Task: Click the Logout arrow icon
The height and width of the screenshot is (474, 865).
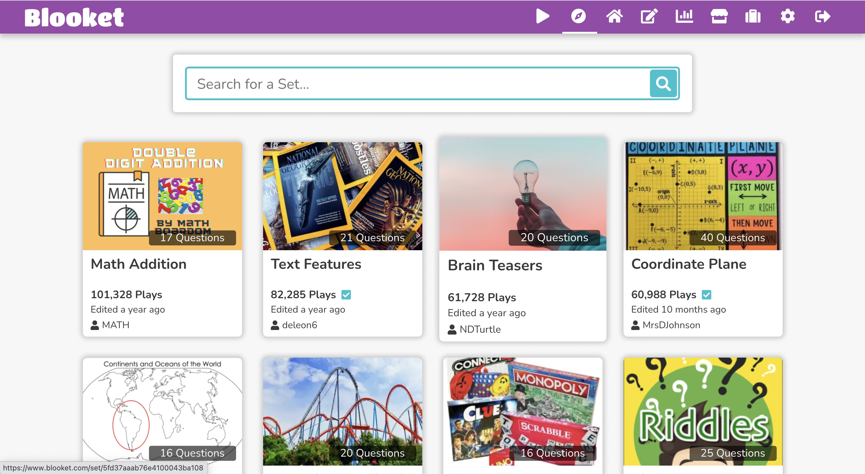Action: [x=822, y=16]
